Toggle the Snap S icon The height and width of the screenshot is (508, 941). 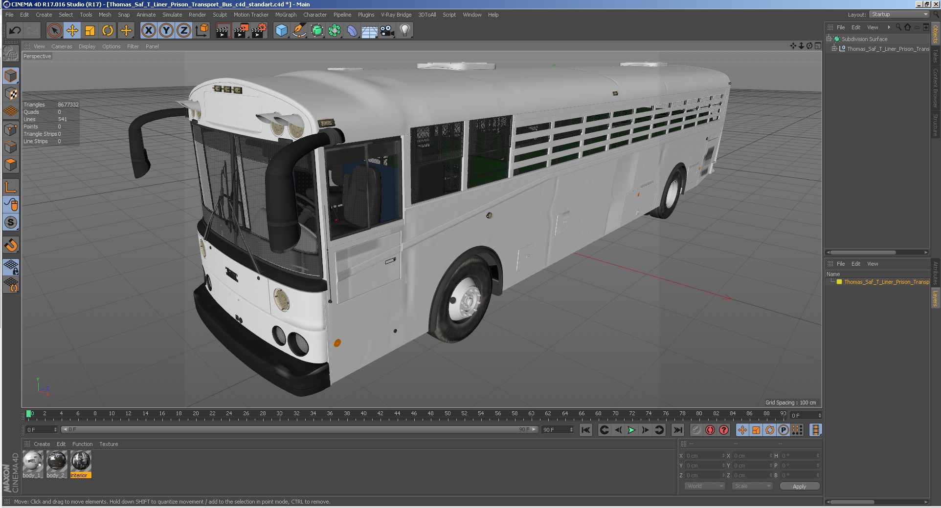(x=11, y=222)
